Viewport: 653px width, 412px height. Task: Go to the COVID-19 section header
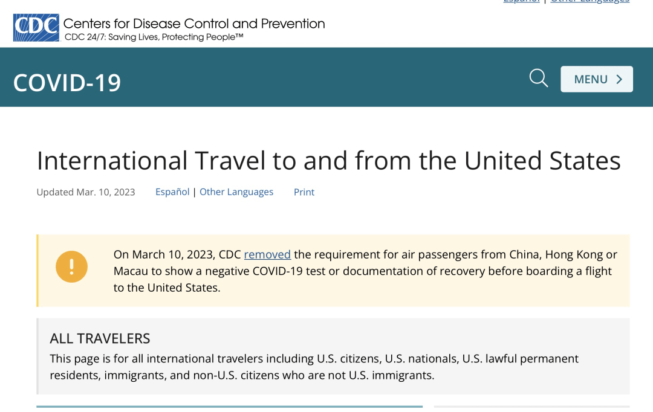pyautogui.click(x=67, y=82)
